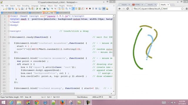Toggle the INS mode in status bar
The image size is (188, 105).
click(x=110, y=97)
